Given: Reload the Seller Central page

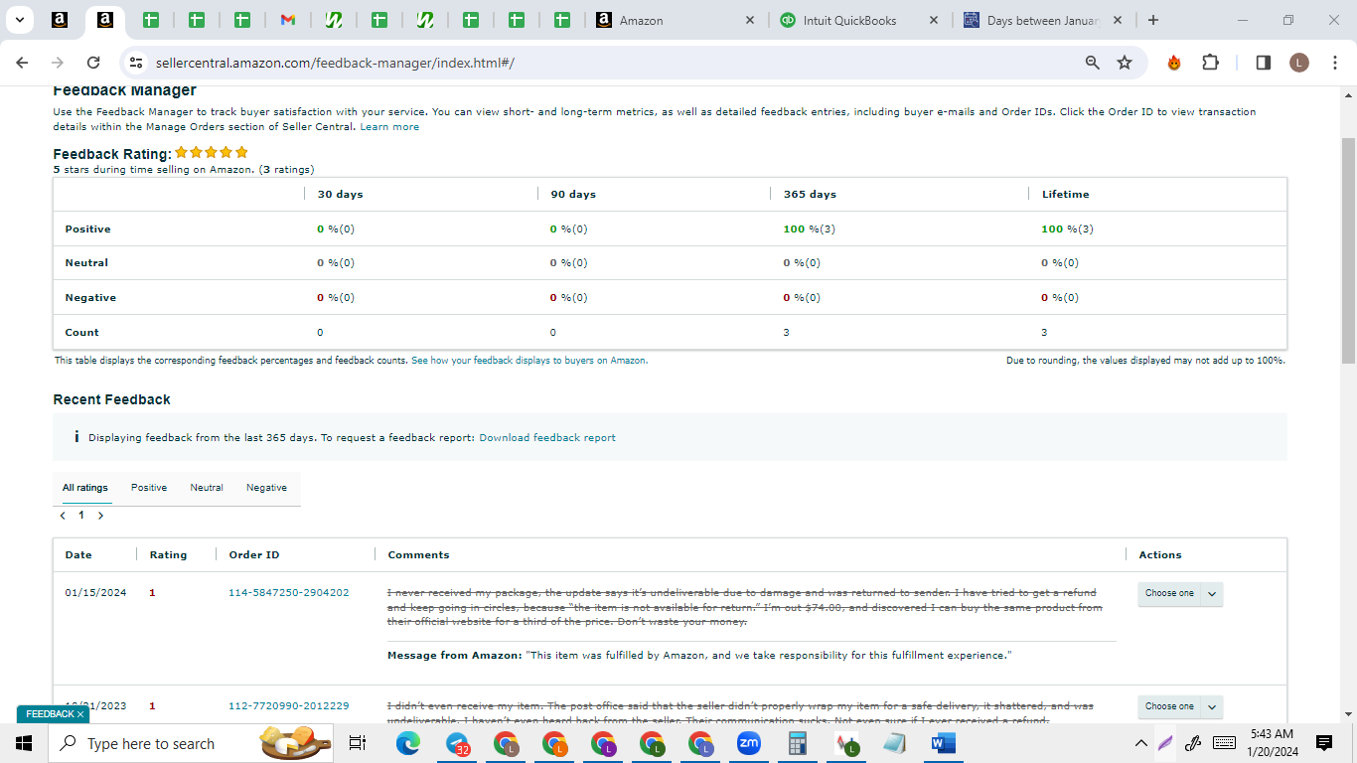Looking at the screenshot, I should pyautogui.click(x=93, y=63).
